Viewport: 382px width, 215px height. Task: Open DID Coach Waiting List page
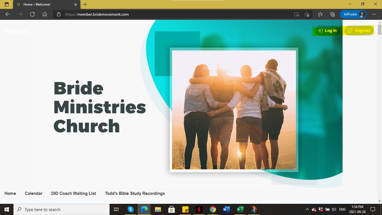(x=74, y=193)
